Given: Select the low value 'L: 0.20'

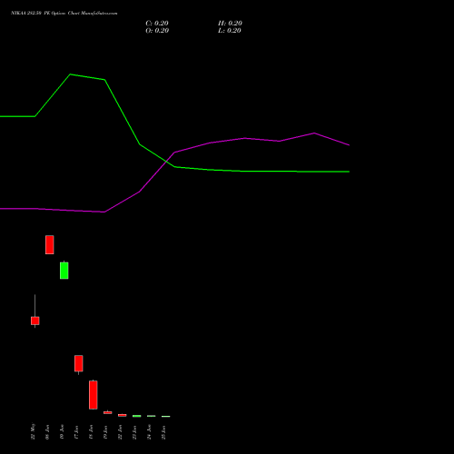Looking at the screenshot, I should point(230,31).
